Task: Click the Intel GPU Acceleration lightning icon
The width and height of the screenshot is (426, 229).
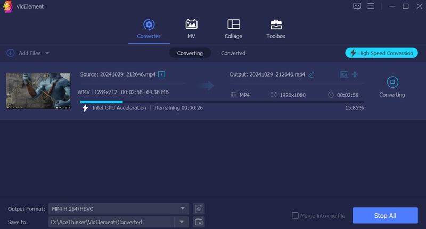Action: 85,108
